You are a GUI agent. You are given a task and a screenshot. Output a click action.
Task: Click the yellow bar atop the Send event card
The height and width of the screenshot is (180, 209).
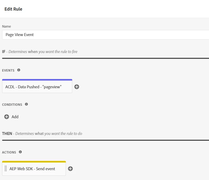tap(34, 161)
